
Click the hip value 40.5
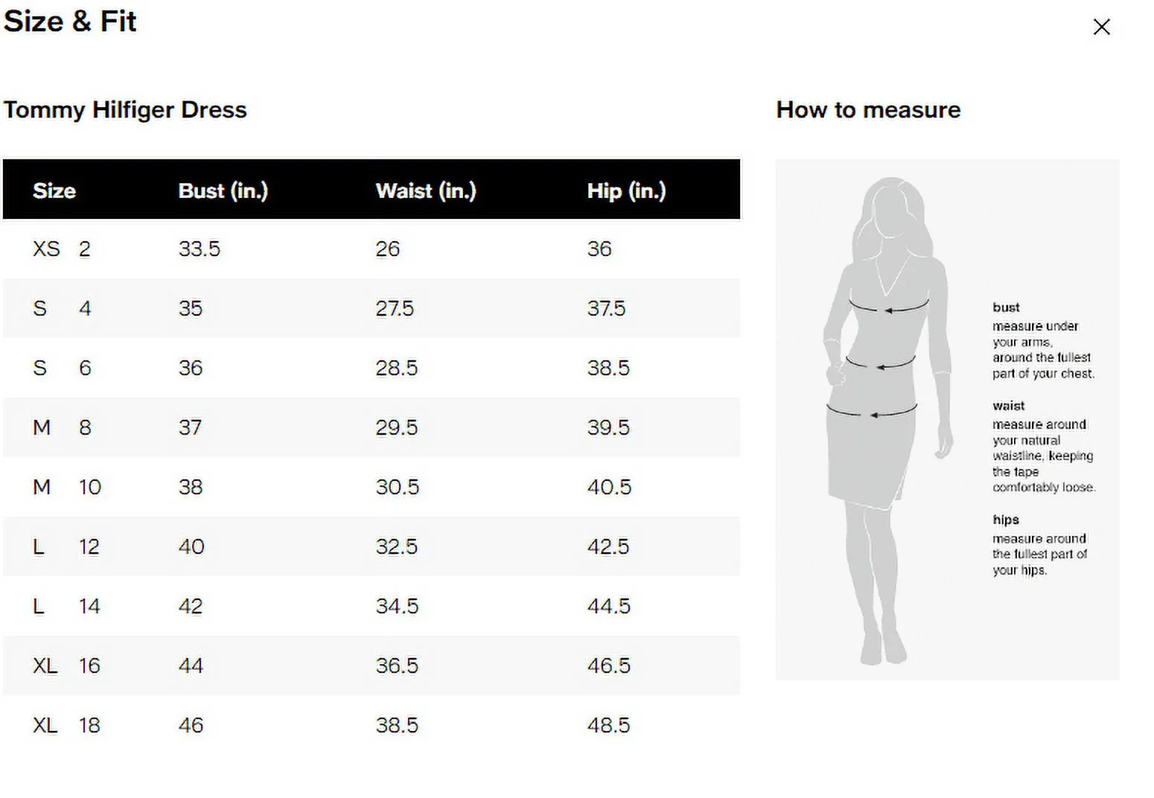click(608, 487)
